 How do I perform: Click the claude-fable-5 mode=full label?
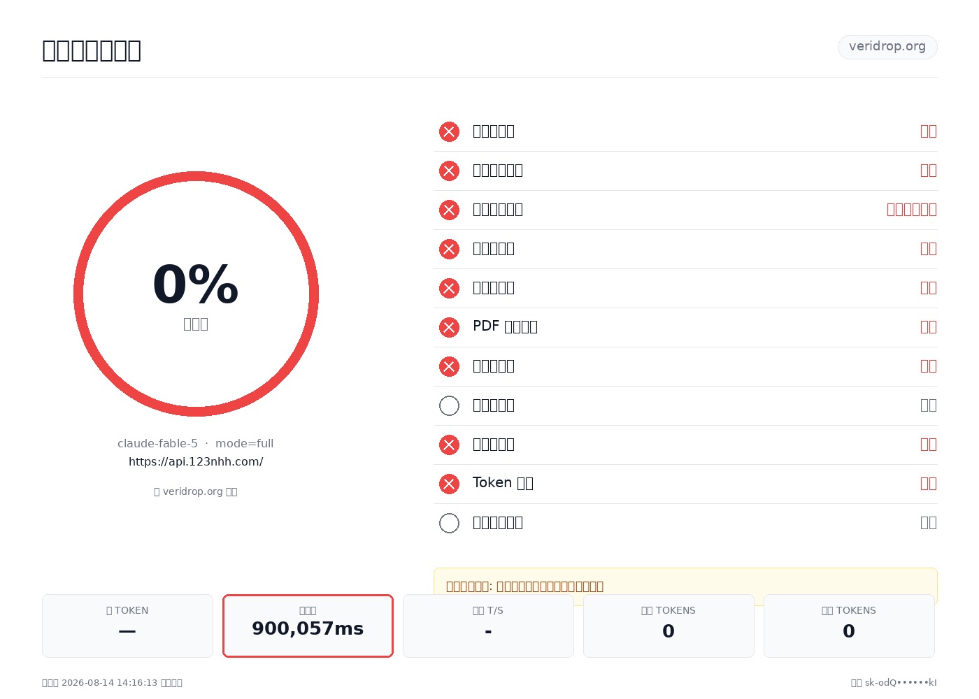point(196,443)
